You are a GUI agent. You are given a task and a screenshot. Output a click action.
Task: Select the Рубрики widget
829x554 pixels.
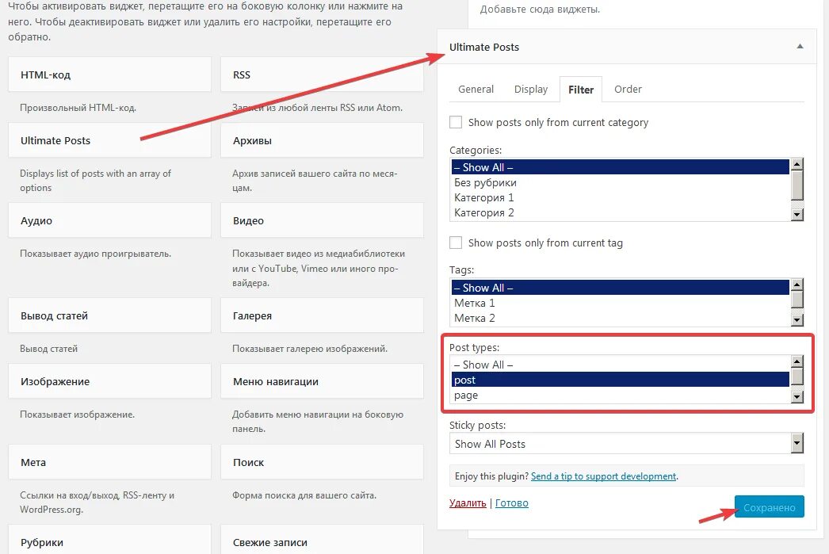point(109,541)
